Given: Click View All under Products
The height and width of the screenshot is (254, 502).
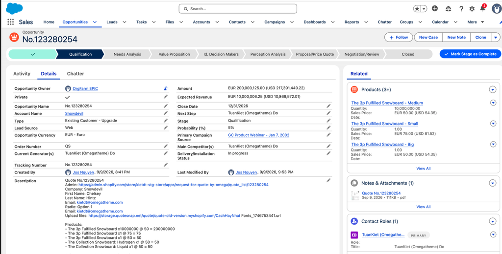Looking at the screenshot, I should click(423, 168).
